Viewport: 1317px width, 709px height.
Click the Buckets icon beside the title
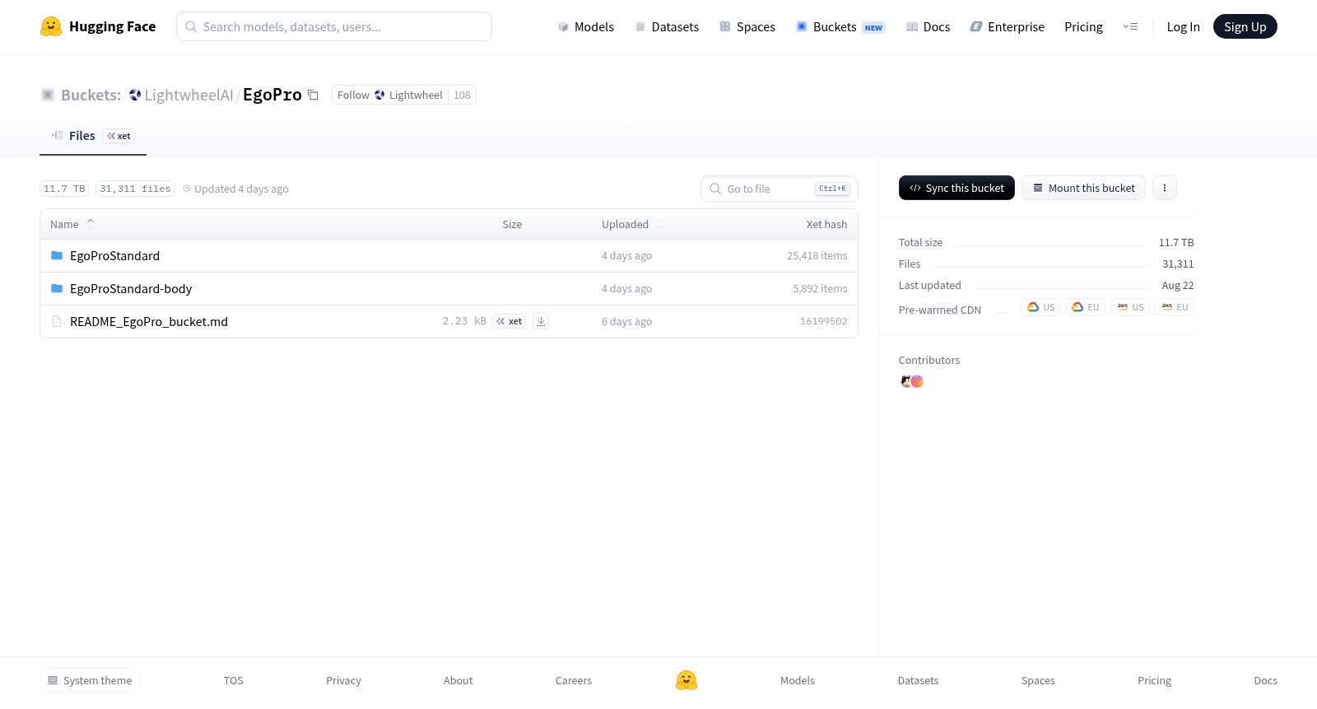[x=48, y=95]
